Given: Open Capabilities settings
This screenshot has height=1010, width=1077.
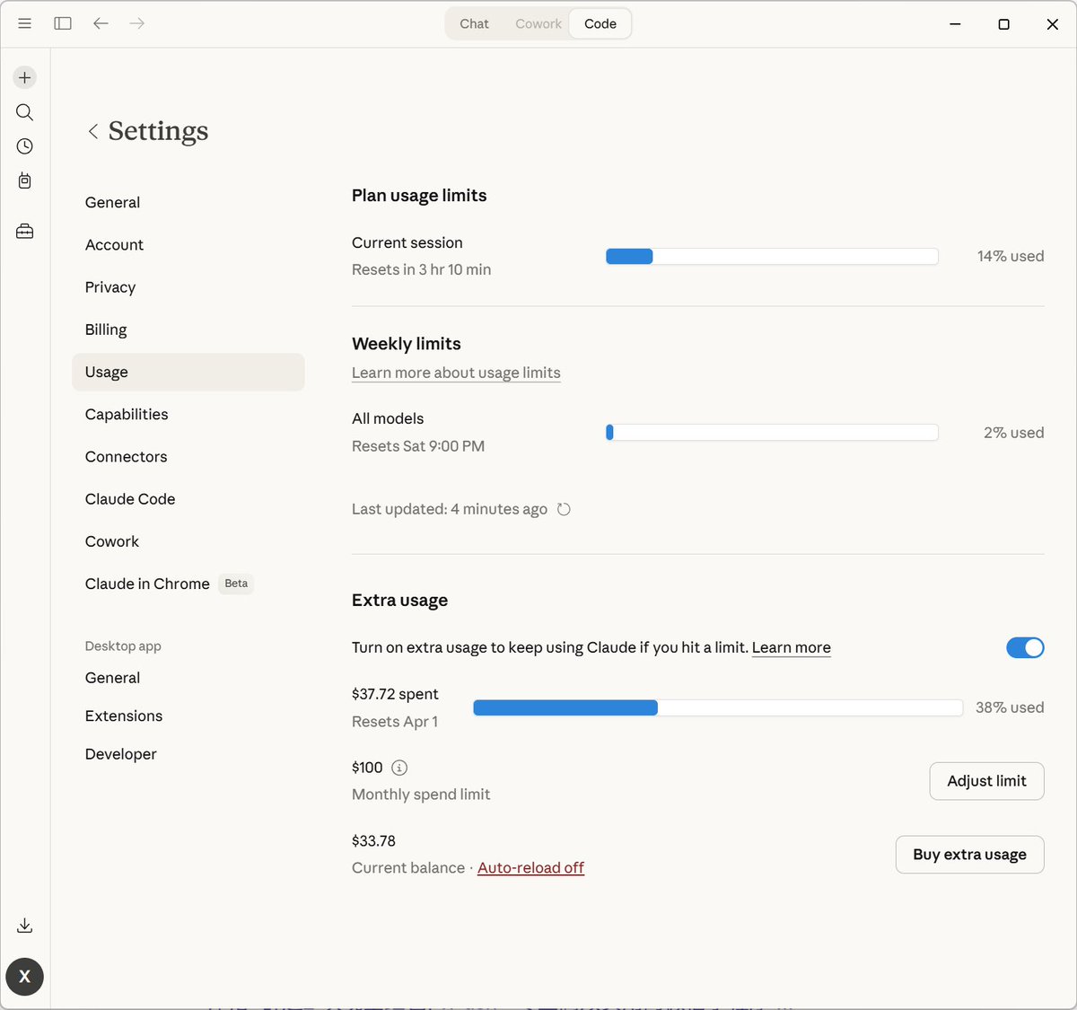Looking at the screenshot, I should (x=188, y=414).
